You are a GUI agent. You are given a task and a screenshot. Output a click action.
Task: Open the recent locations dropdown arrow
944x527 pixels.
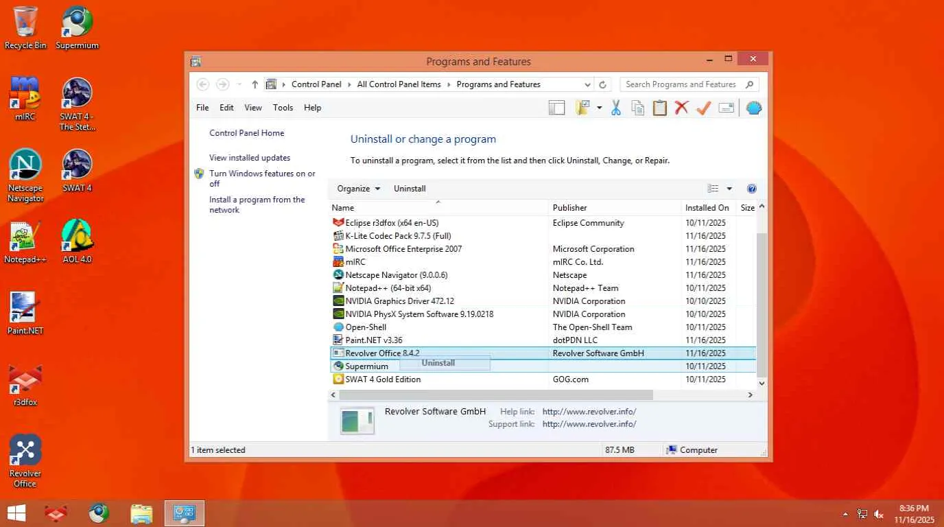[239, 84]
